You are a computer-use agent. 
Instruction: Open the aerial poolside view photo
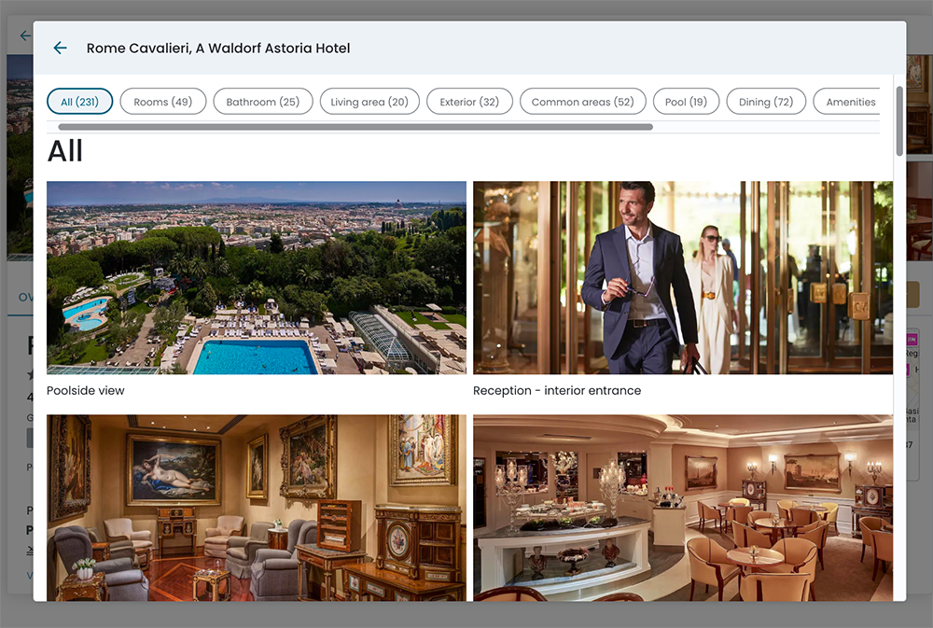pyautogui.click(x=257, y=277)
